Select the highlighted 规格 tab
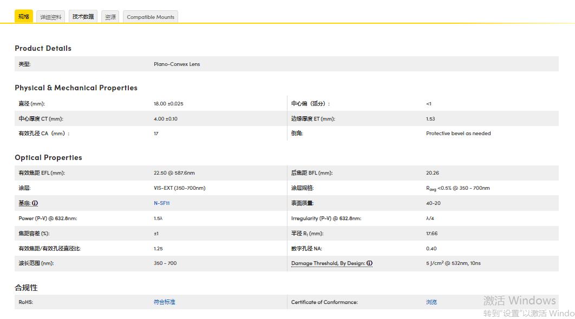Image resolution: width=575 pixels, height=319 pixels. pyautogui.click(x=23, y=16)
